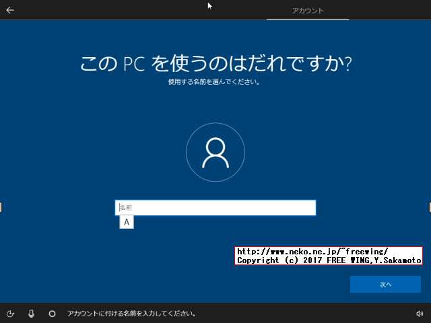This screenshot has width=431, height=323.
Task: Click status text アカウントに付ける名前を入力してください。
Action: [x=131, y=314]
